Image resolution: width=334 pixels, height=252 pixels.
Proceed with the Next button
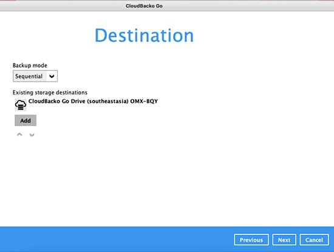(x=284, y=240)
